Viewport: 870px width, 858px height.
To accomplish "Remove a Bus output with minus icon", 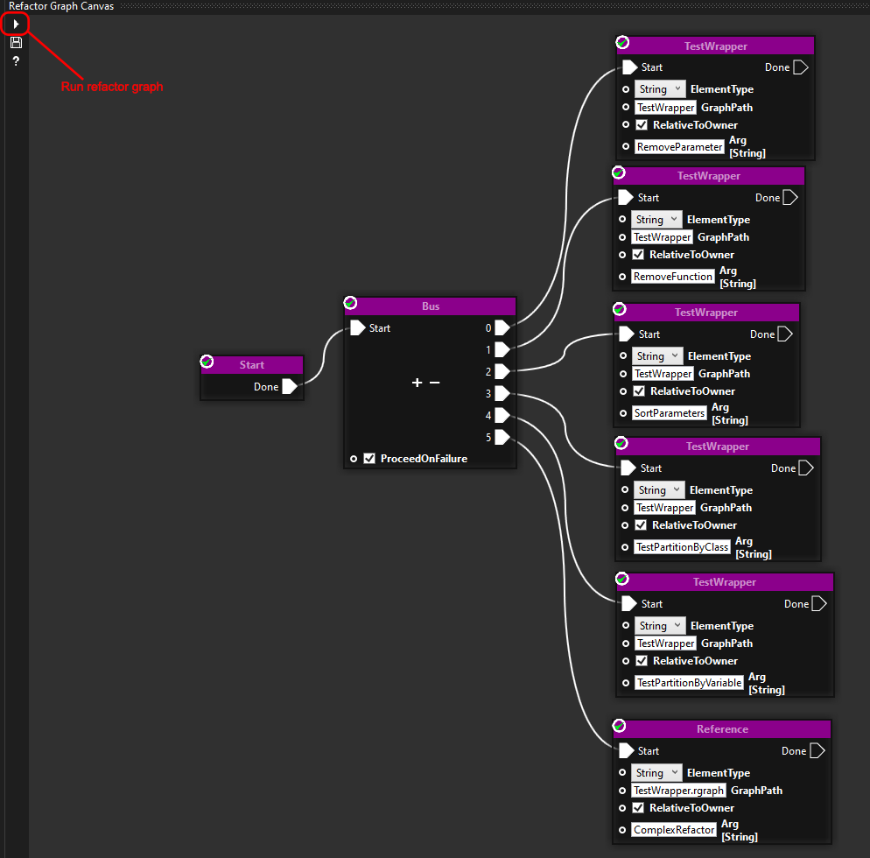I will (x=434, y=383).
